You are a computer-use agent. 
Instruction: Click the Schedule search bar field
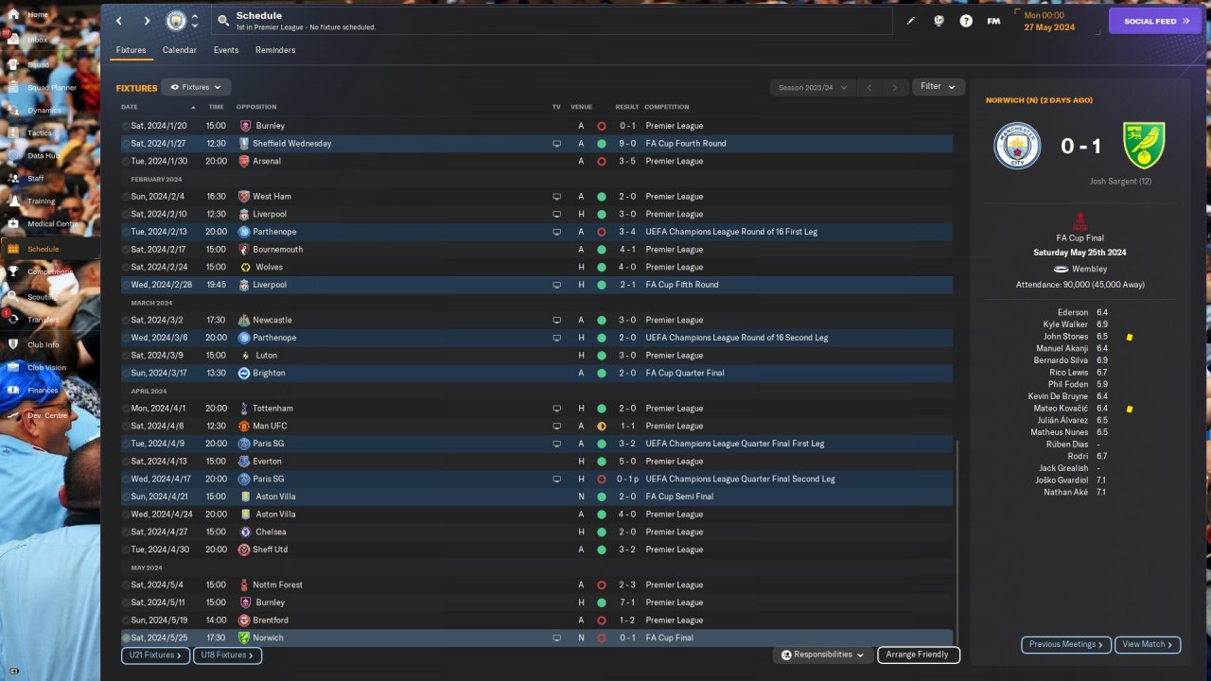(x=551, y=21)
